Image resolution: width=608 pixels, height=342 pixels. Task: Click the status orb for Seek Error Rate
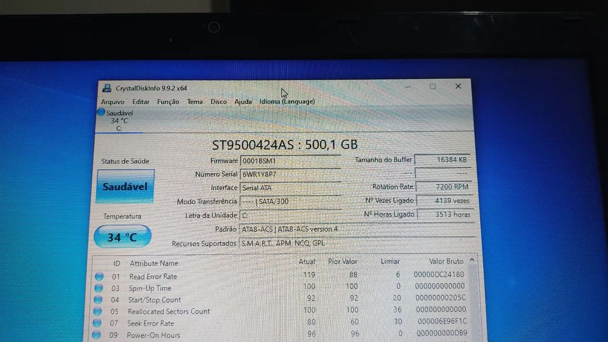(97, 323)
